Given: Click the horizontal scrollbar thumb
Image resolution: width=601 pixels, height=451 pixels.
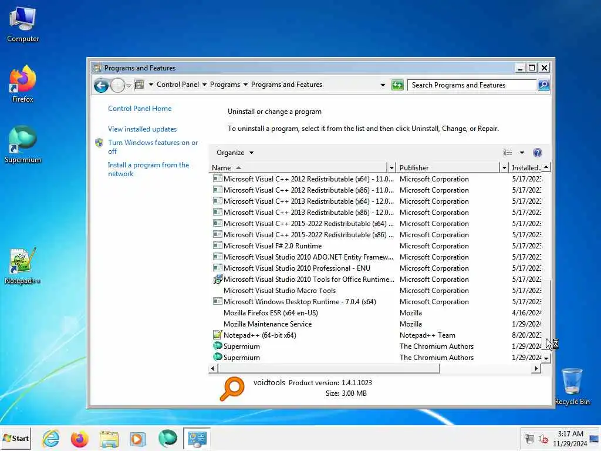Looking at the screenshot, I should pos(329,369).
